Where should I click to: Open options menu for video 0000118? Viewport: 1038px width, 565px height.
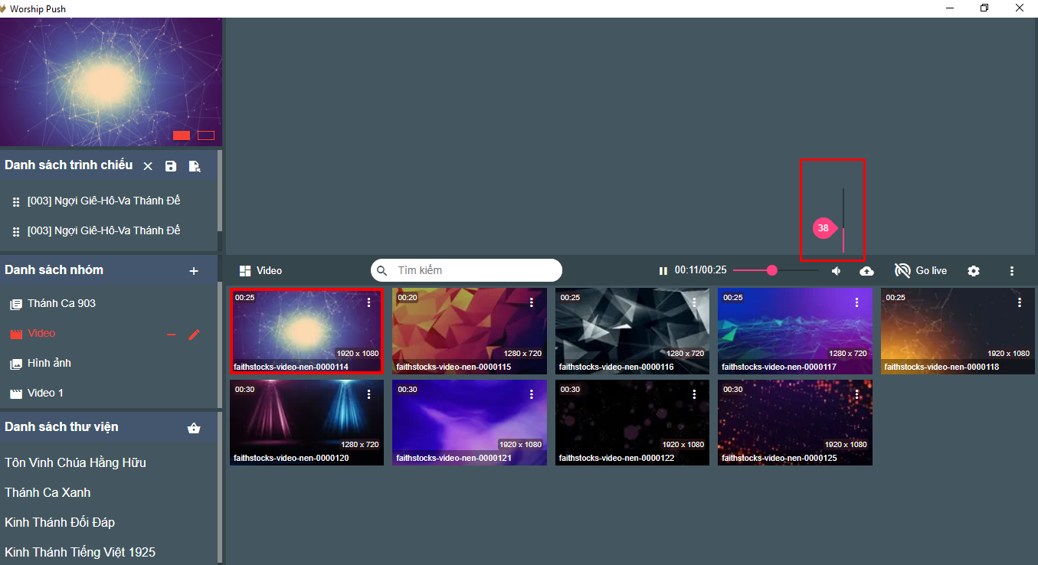[1020, 302]
